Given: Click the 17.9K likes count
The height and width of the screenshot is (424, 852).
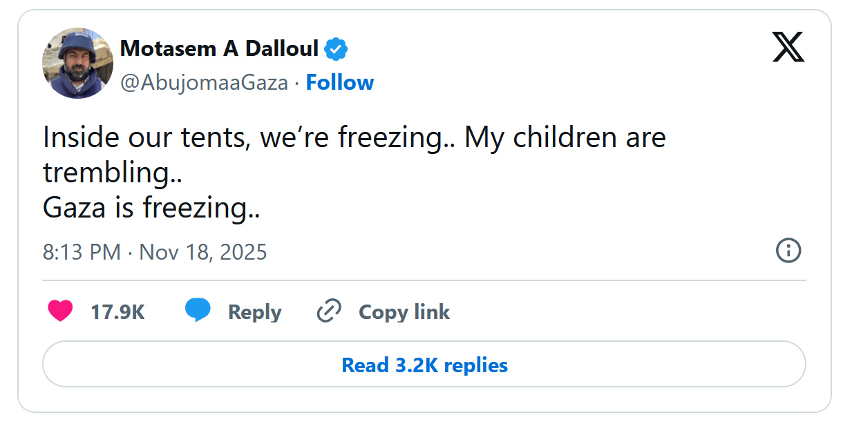Looking at the screenshot, I should pos(117,312).
